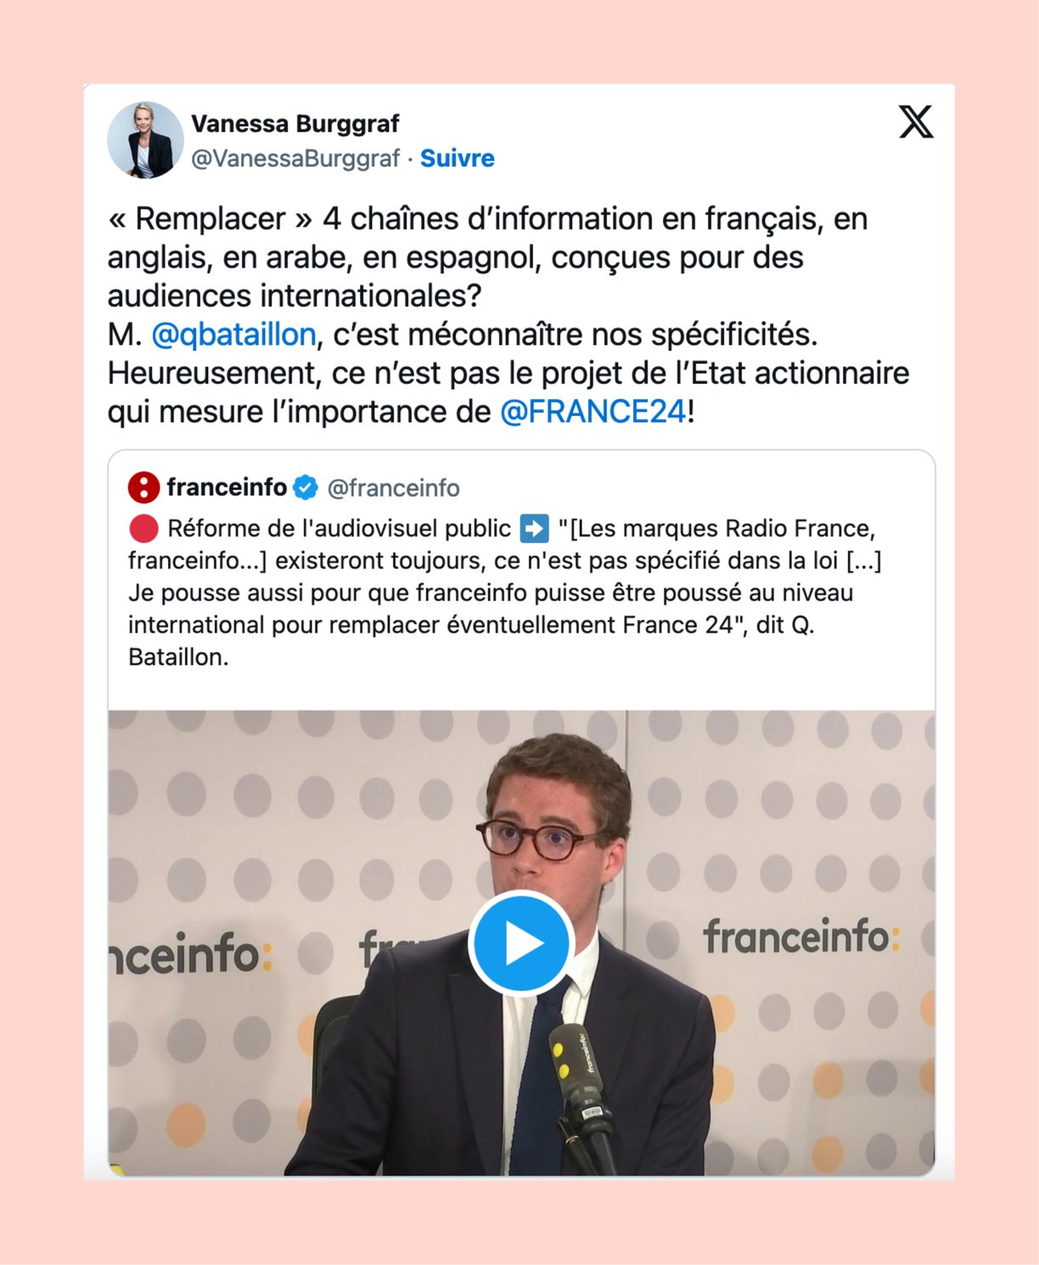Click the Vanessa Burggraf display name

point(295,124)
